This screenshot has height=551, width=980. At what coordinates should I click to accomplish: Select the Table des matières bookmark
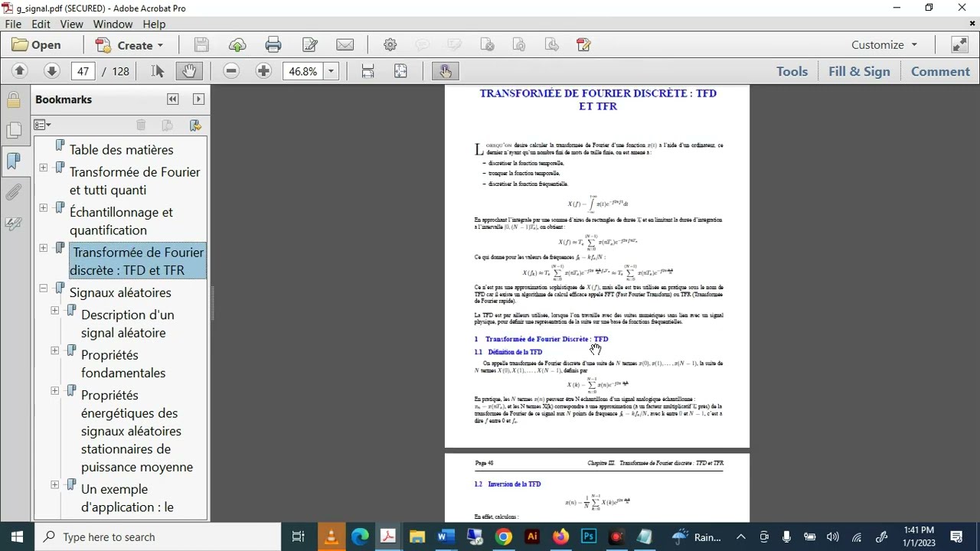click(121, 150)
